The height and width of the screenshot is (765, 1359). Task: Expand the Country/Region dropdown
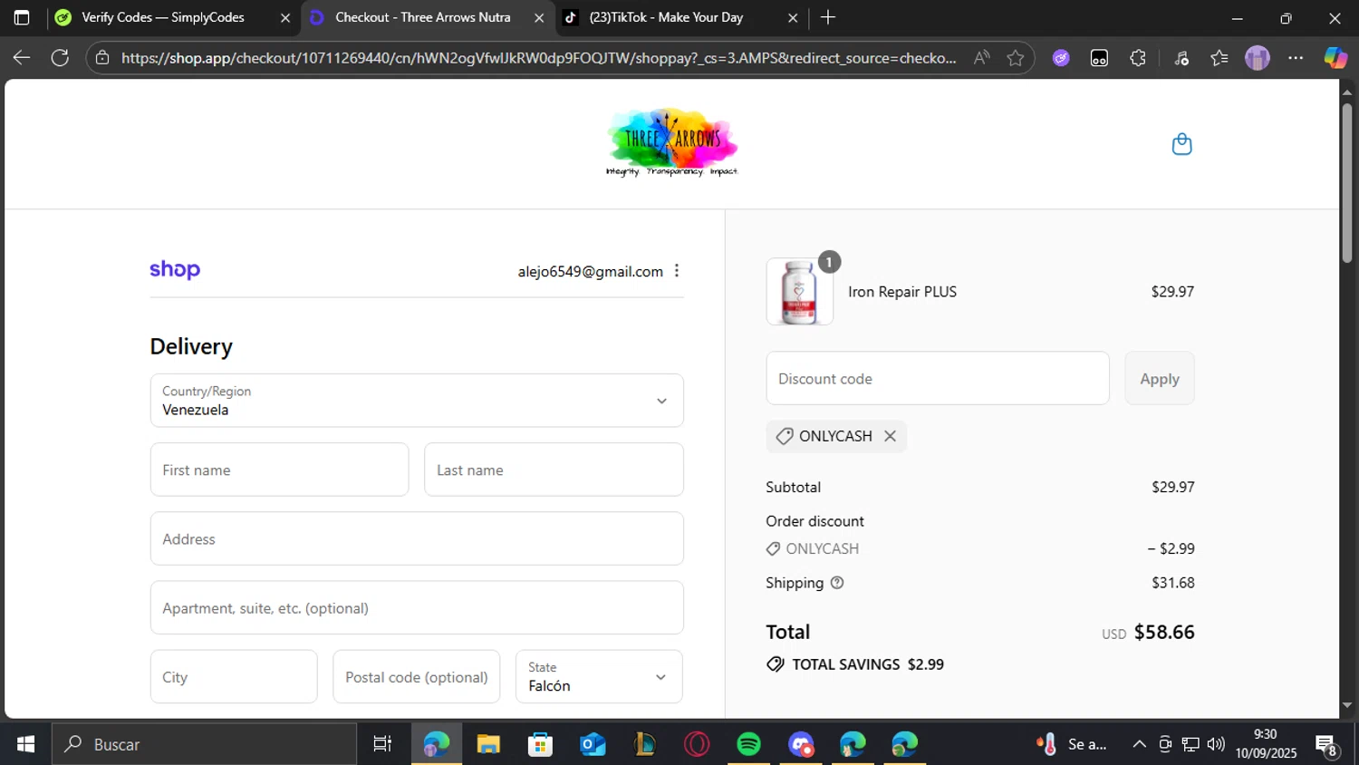point(417,401)
